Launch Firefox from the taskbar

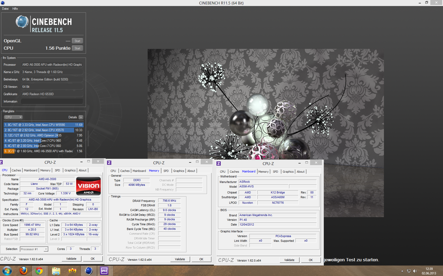(x=23, y=271)
